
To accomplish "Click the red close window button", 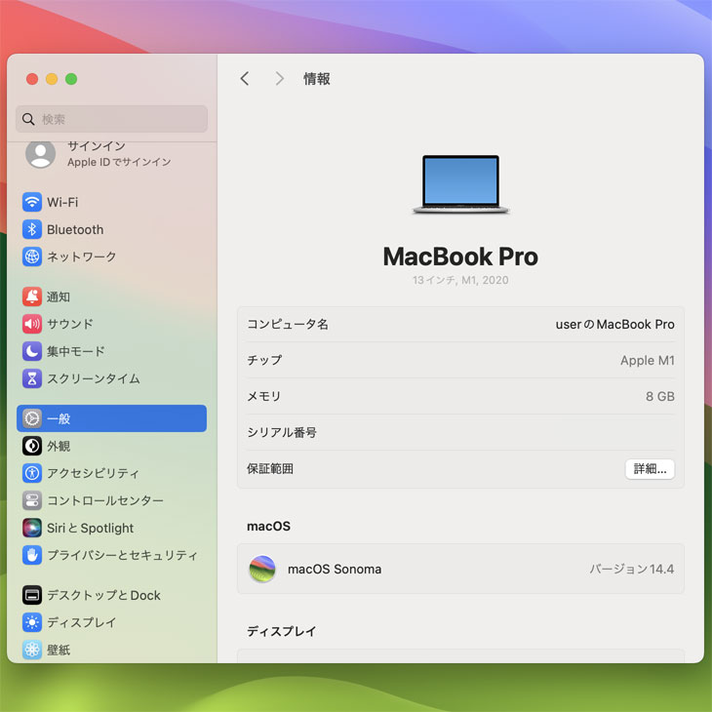I will point(32,79).
